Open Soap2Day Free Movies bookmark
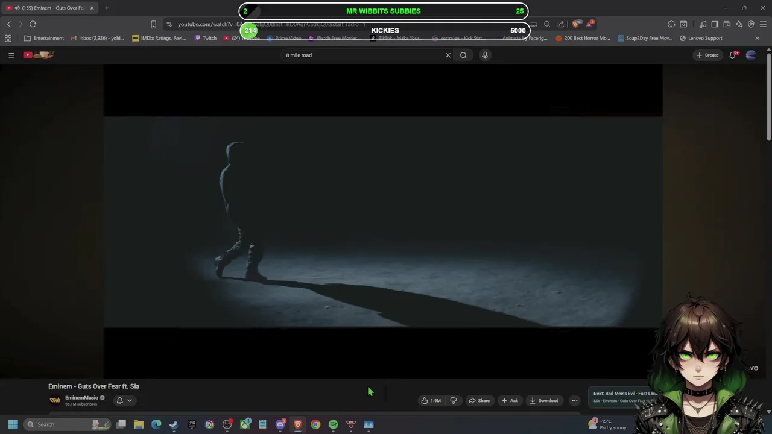This screenshot has height=434, width=772. coord(645,38)
